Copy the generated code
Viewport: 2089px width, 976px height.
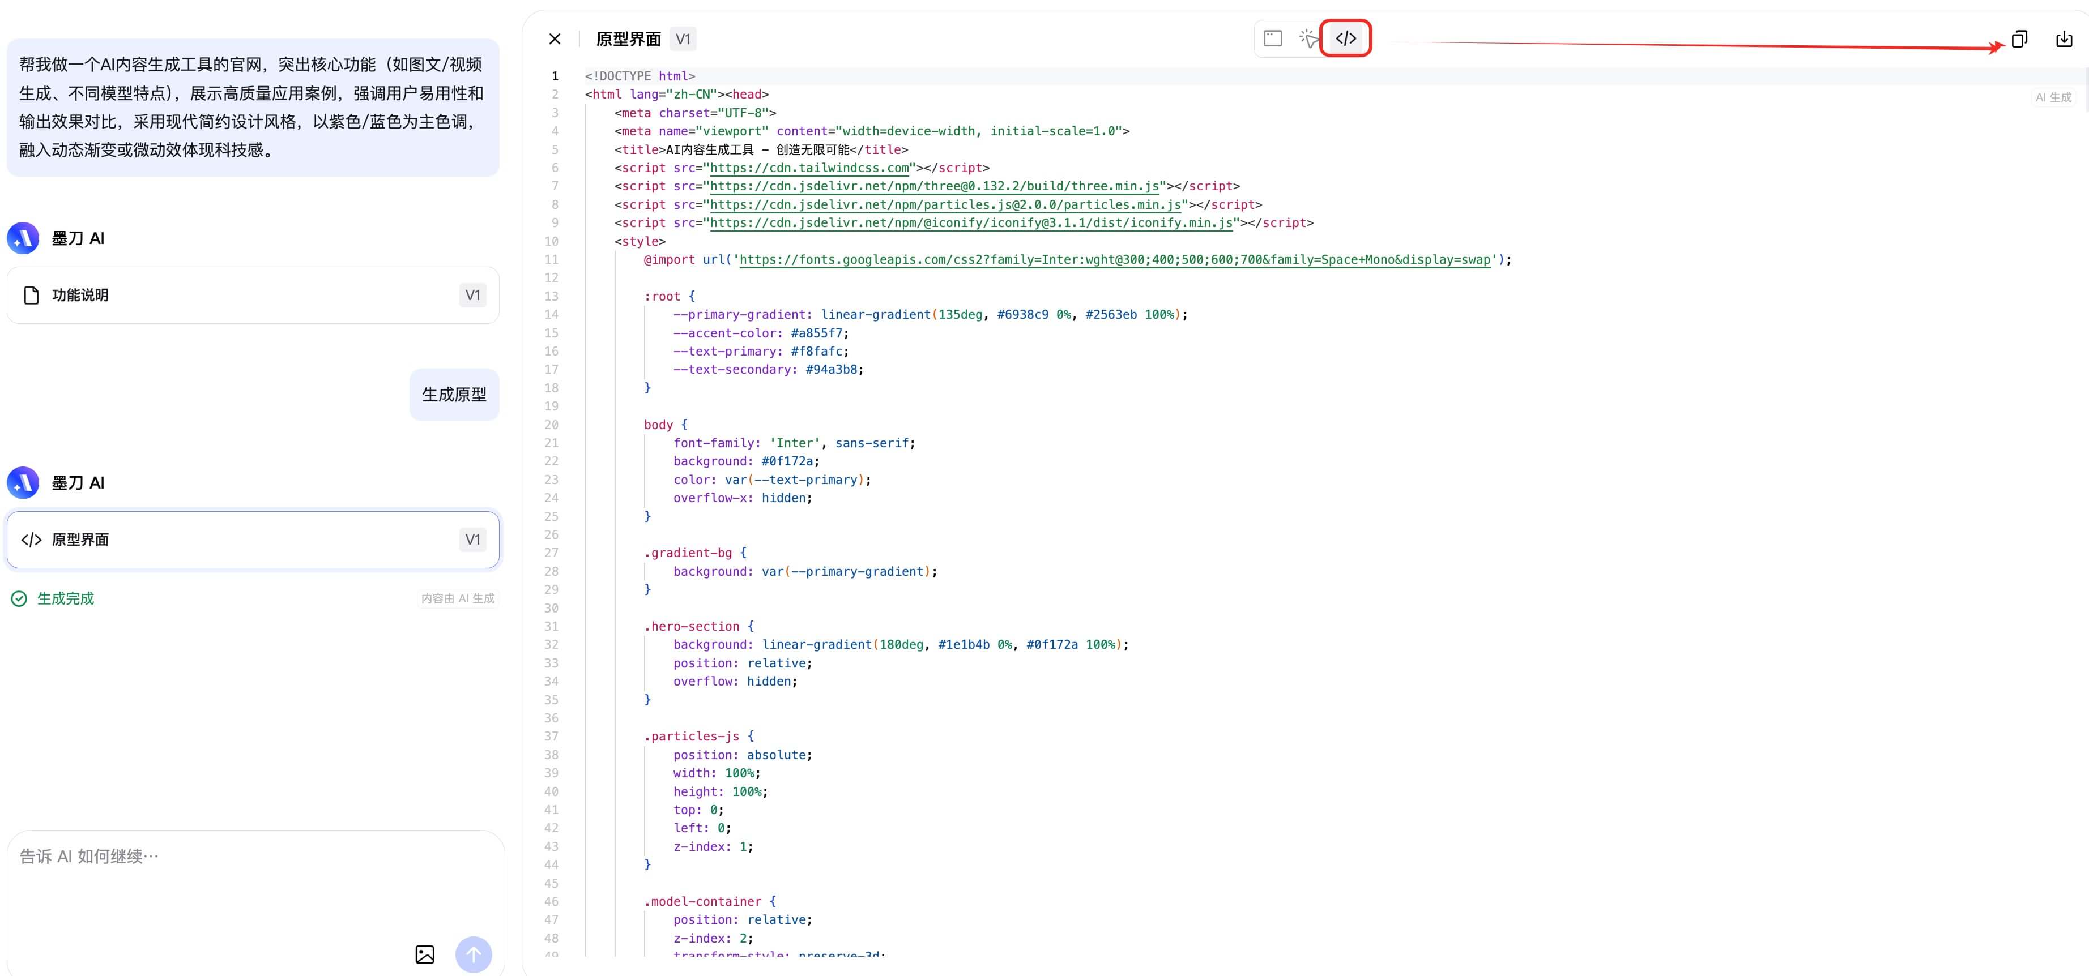tap(2019, 39)
